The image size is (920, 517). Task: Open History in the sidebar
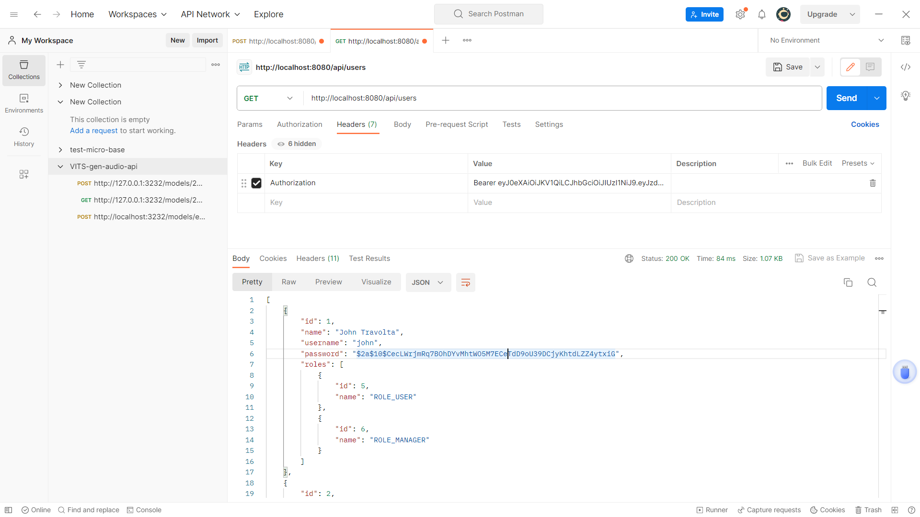pyautogui.click(x=24, y=137)
